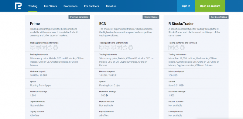The image size is (243, 119).
Task: Click the Sign In button
Action: click(x=186, y=6)
